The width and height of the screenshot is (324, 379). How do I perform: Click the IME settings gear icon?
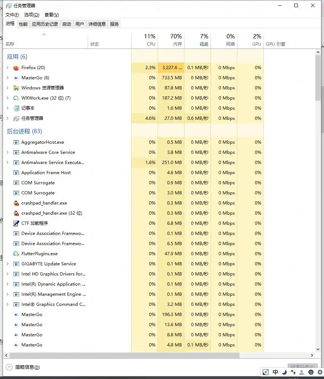pyautogui.click(x=320, y=372)
